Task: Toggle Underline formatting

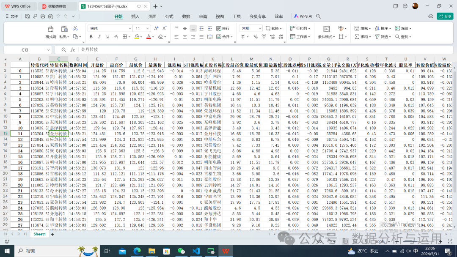Action: 107,37
